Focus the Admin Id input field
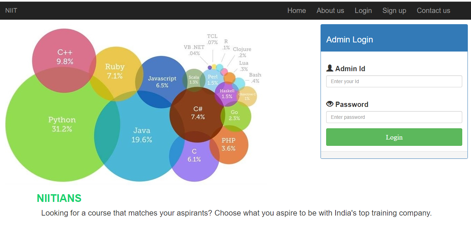The image size is (471, 231). (394, 81)
